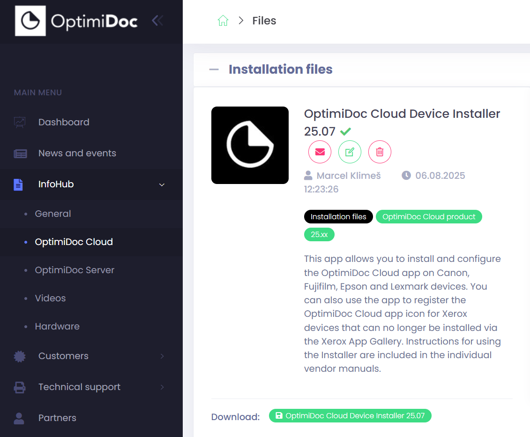Click the installer app thumbnail image
Screen dimensions: 530x437
250,145
